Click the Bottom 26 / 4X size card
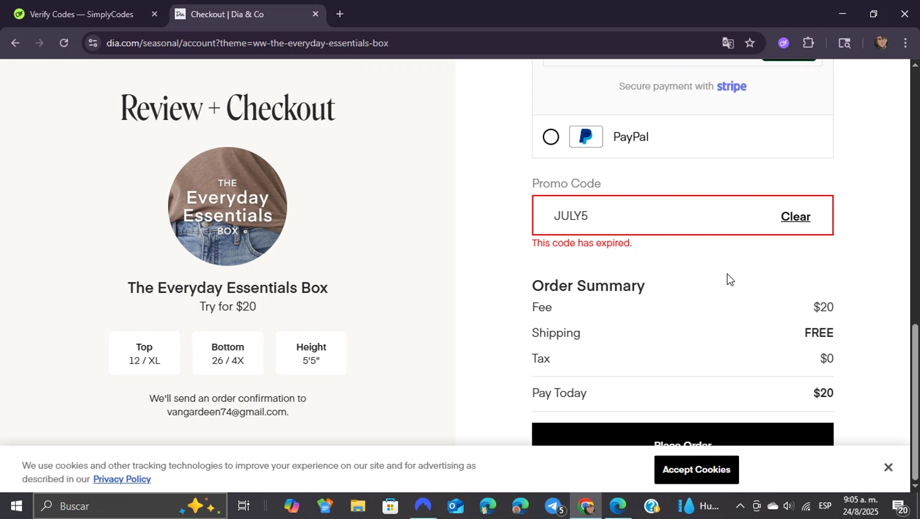 (228, 354)
